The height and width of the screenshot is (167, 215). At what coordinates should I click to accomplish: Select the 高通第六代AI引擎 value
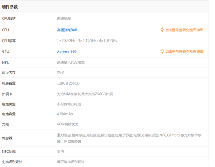point(71,62)
